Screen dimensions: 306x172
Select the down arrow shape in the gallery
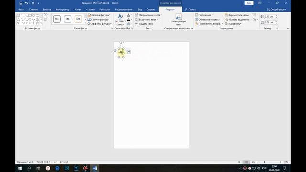coord(33,19)
